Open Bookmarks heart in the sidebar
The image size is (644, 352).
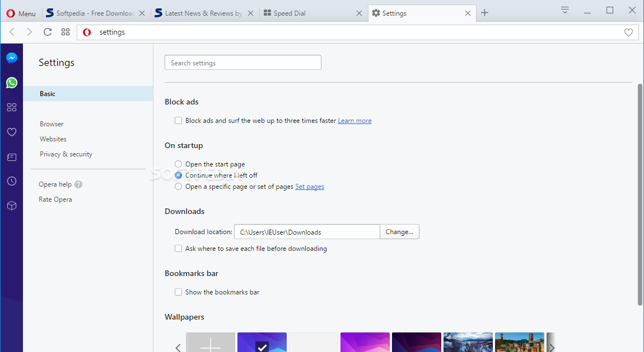click(x=12, y=132)
